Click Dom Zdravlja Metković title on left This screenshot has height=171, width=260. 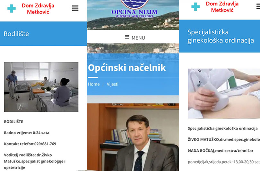38,9
